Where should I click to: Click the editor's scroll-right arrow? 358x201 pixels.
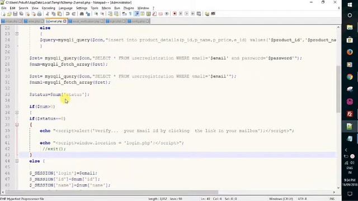pos(334,192)
